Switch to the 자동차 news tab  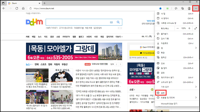point(57,64)
